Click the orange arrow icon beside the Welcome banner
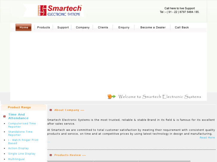 [x=111, y=96]
